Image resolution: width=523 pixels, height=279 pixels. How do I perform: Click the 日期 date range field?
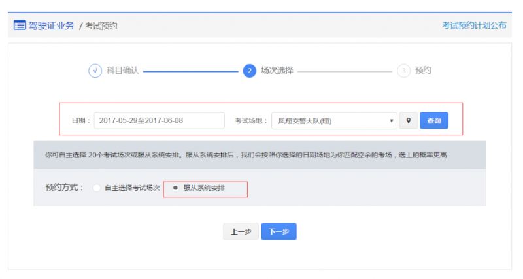click(x=160, y=121)
